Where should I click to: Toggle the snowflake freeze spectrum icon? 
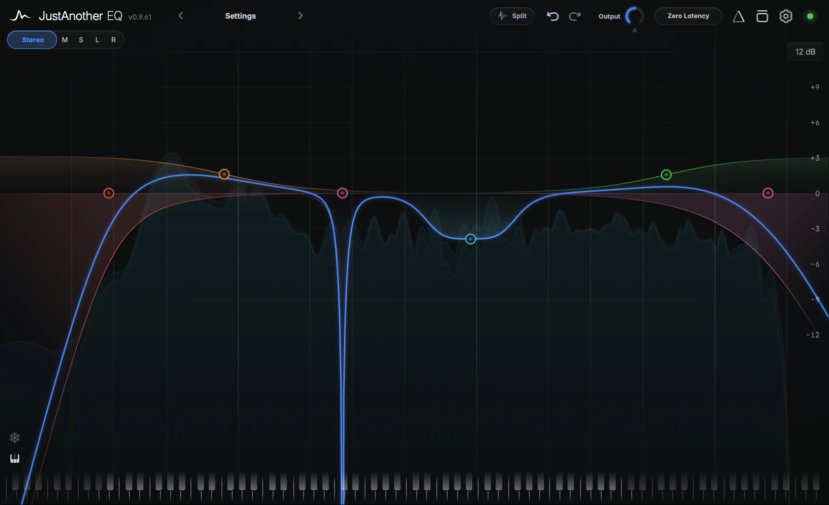(15, 438)
